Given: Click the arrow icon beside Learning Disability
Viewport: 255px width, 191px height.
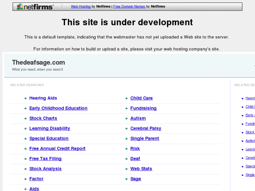Looking at the screenshot, I should [x=25, y=129].
